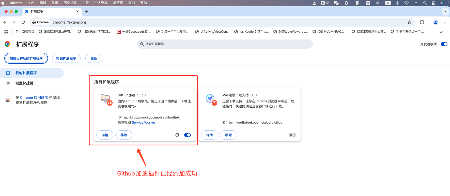Click the browser back arrow
Image resolution: width=450 pixels, height=196 pixels.
[5, 22]
